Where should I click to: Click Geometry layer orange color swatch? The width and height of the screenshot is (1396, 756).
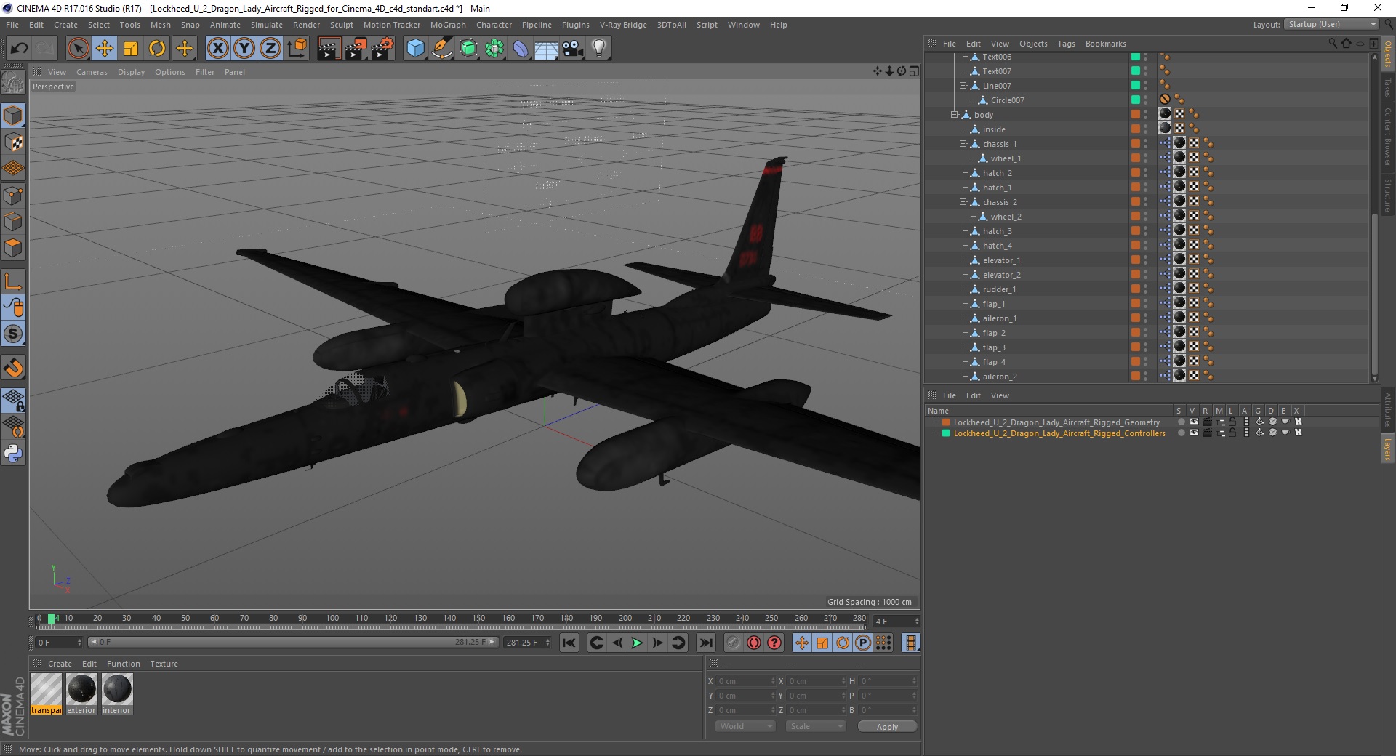(x=946, y=422)
